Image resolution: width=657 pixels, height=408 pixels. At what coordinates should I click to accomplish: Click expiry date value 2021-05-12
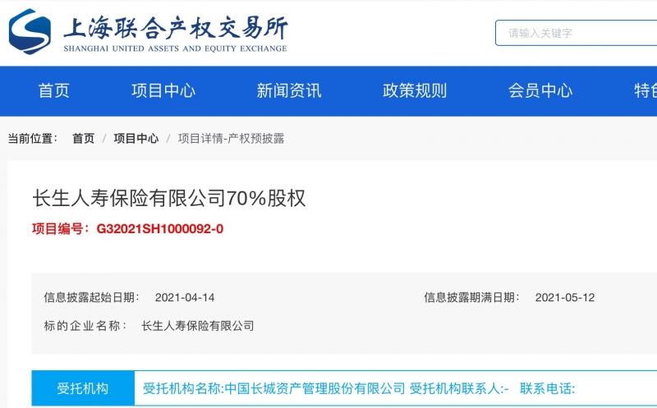pos(565,297)
